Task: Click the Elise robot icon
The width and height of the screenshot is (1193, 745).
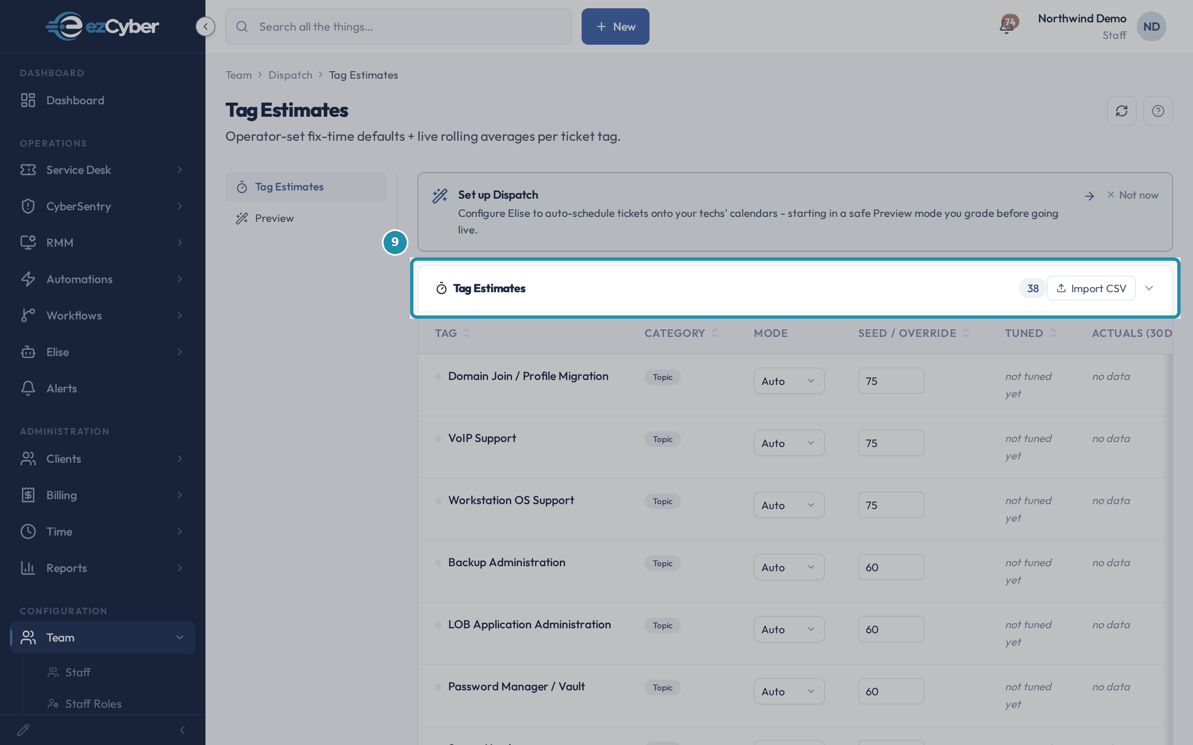Action: pos(28,352)
